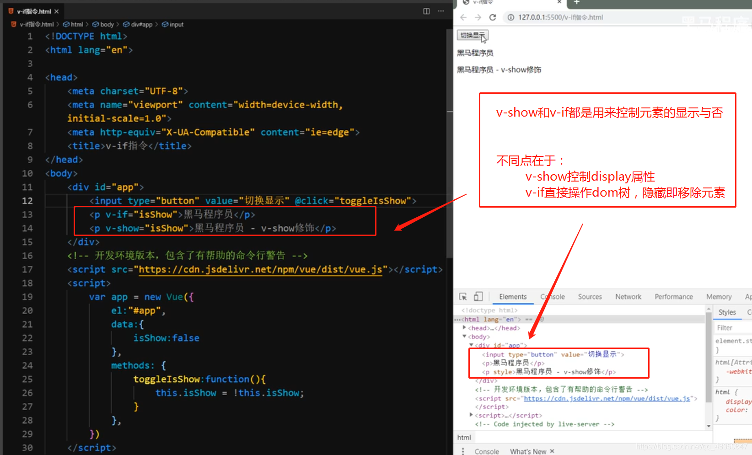
Task: Open the Network tab in DevTools
Action: tap(628, 297)
